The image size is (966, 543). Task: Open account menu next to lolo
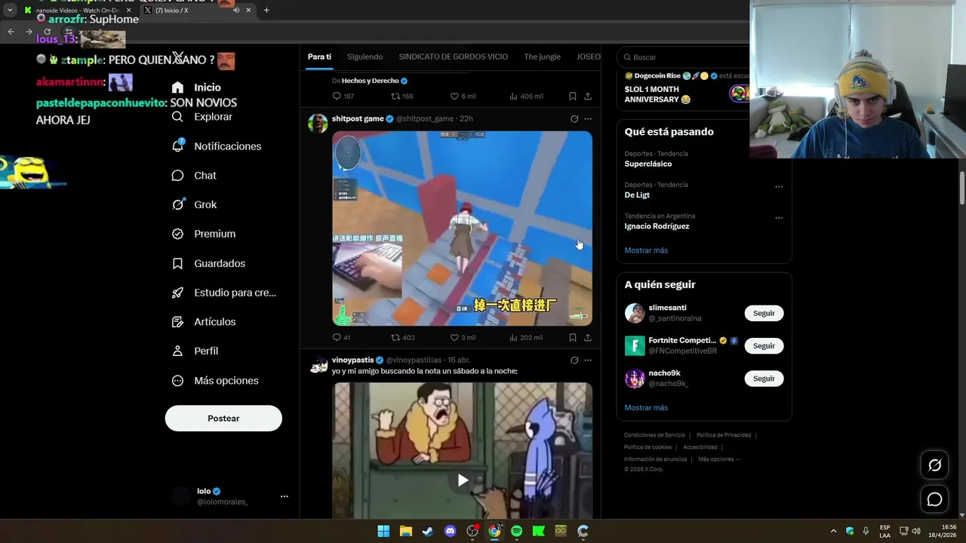285,496
